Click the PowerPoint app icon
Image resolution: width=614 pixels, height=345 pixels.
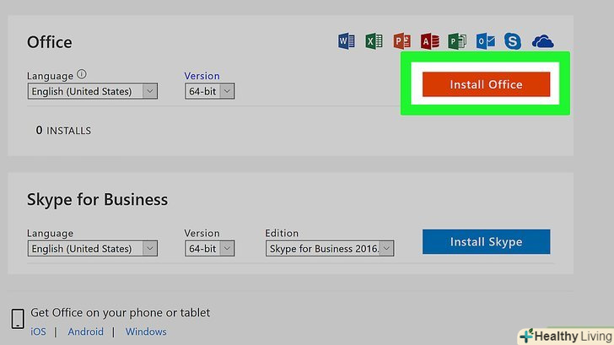click(x=401, y=41)
